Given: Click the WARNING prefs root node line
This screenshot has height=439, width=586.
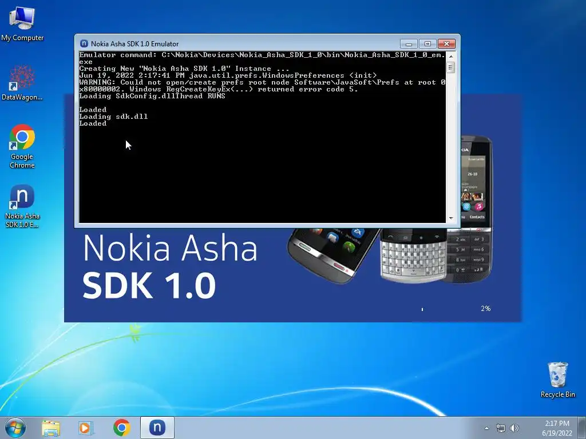Looking at the screenshot, I should click(x=262, y=86).
